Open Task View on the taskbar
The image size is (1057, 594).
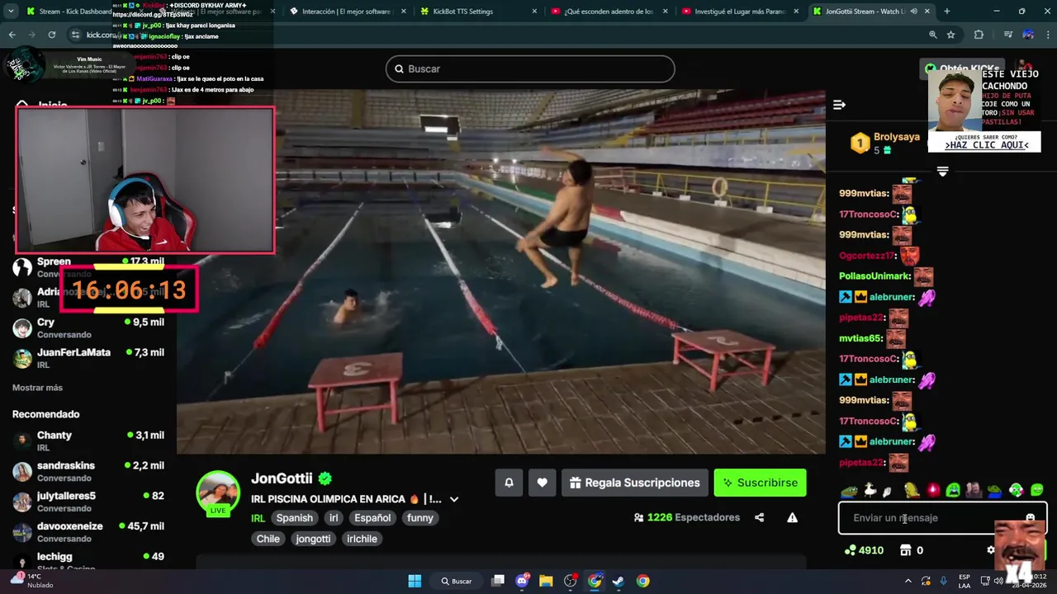(498, 581)
